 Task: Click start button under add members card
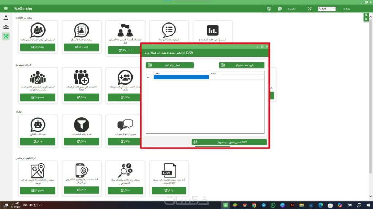[x=124, y=97]
